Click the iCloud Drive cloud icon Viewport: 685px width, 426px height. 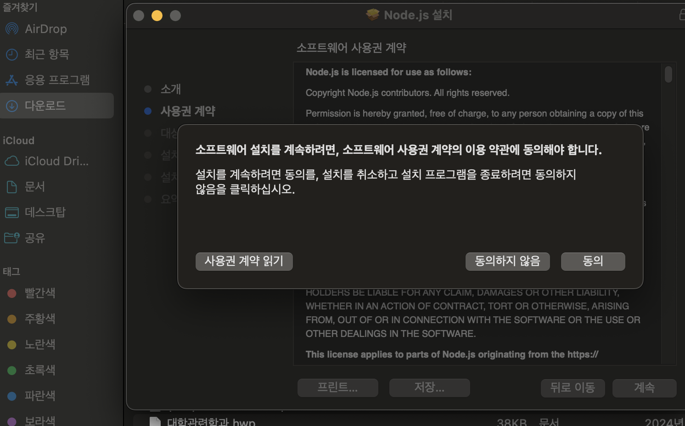[11, 161]
